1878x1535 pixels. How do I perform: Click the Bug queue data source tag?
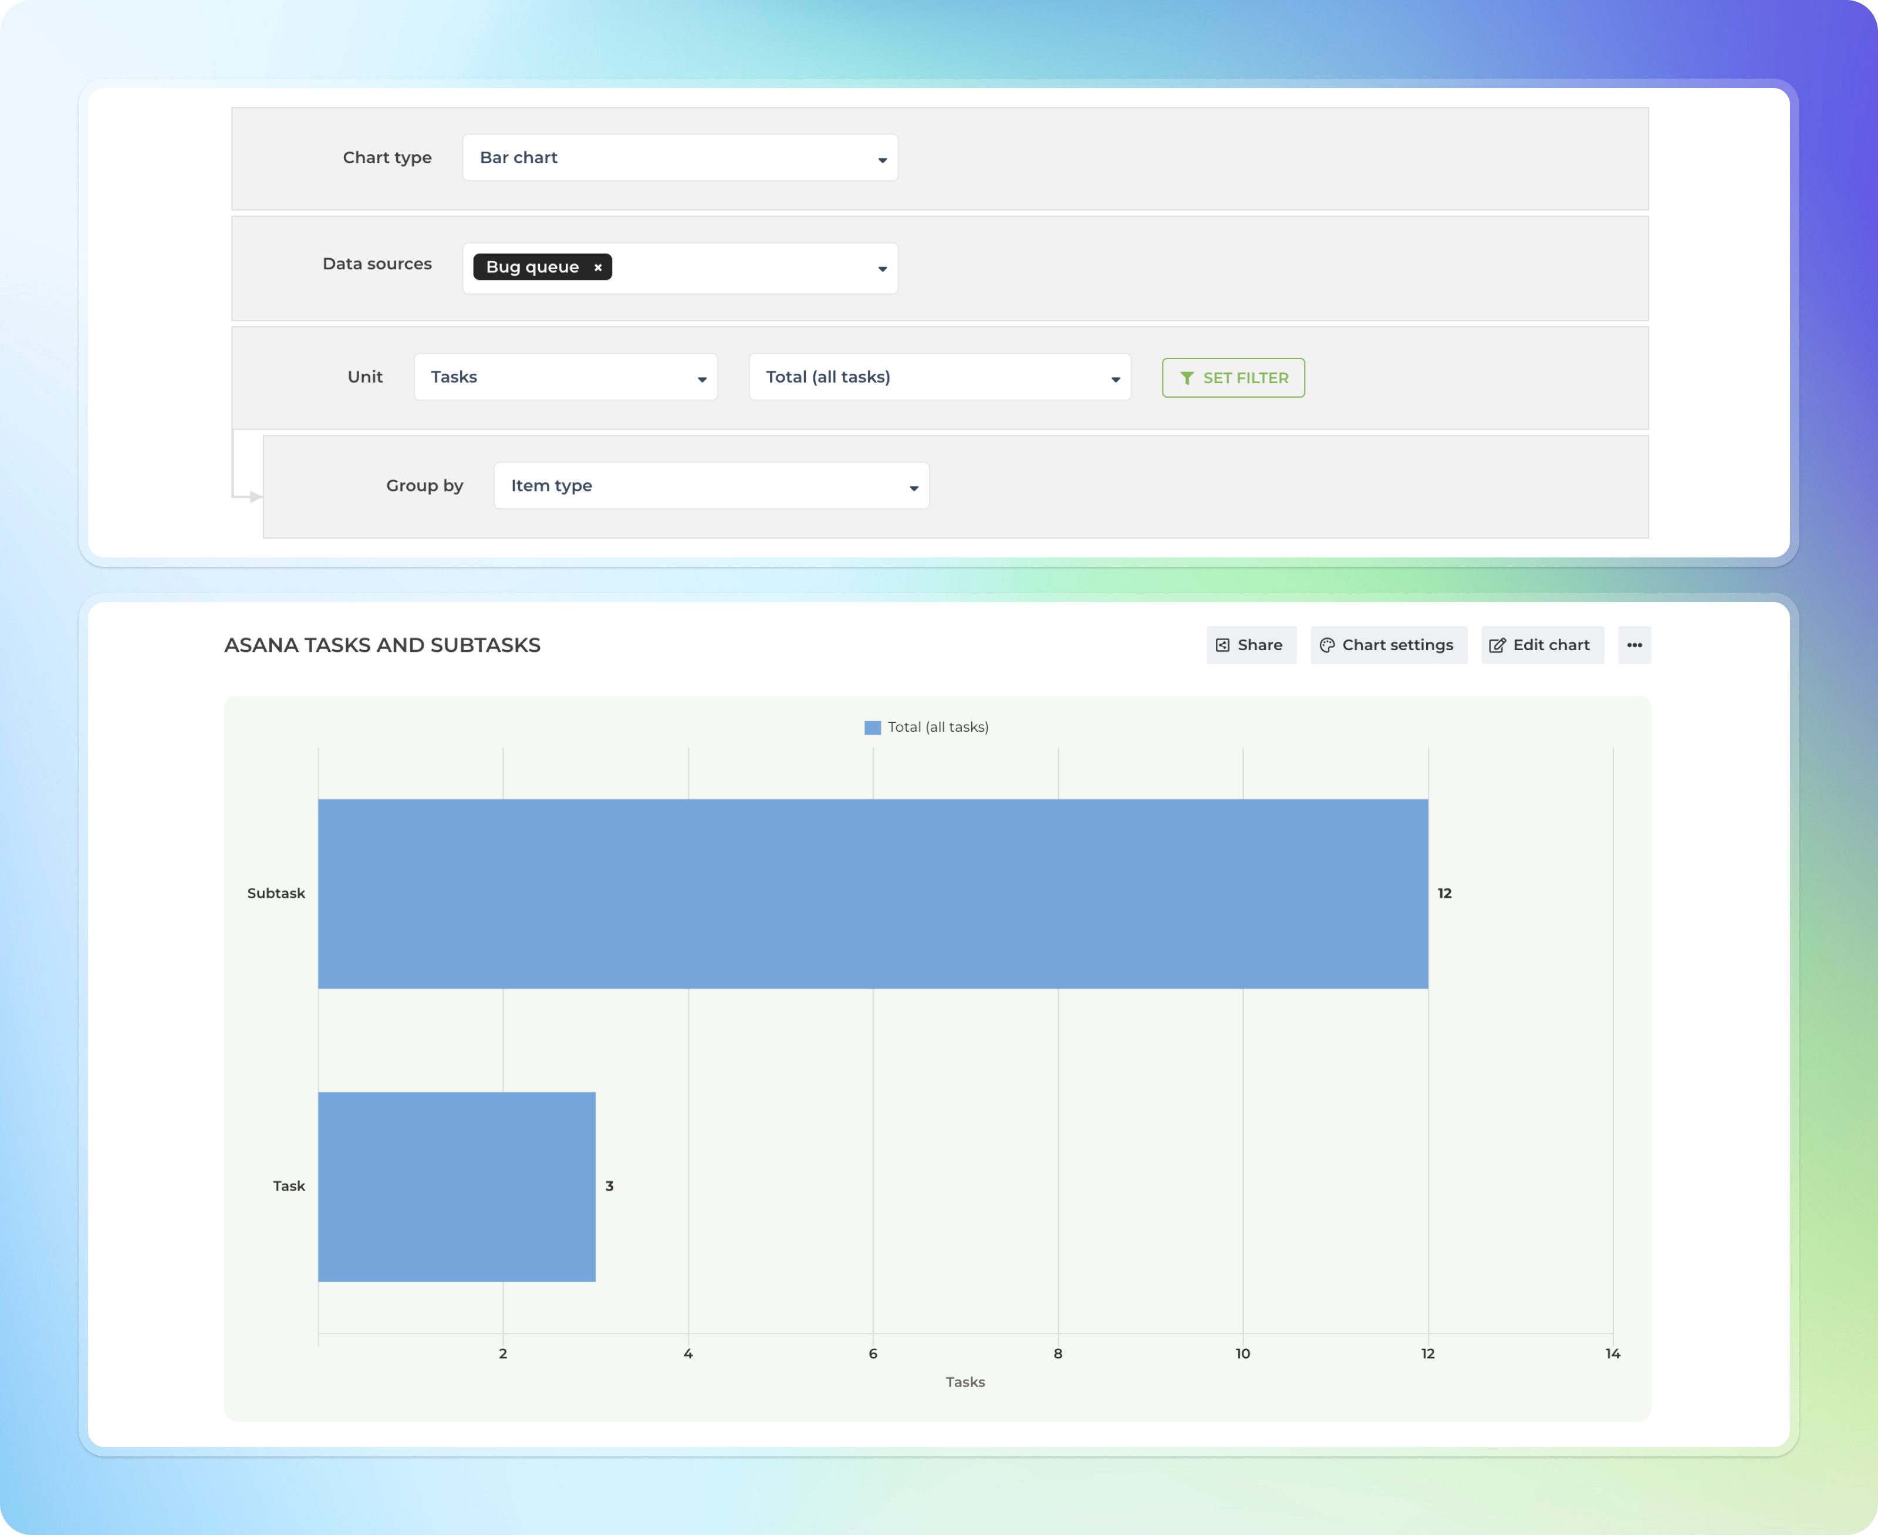click(532, 267)
